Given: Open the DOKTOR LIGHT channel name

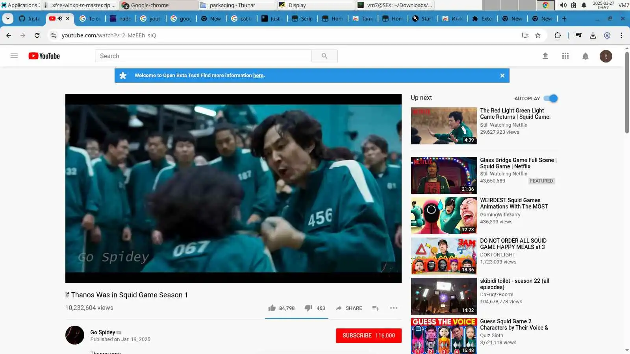Looking at the screenshot, I should point(497,255).
